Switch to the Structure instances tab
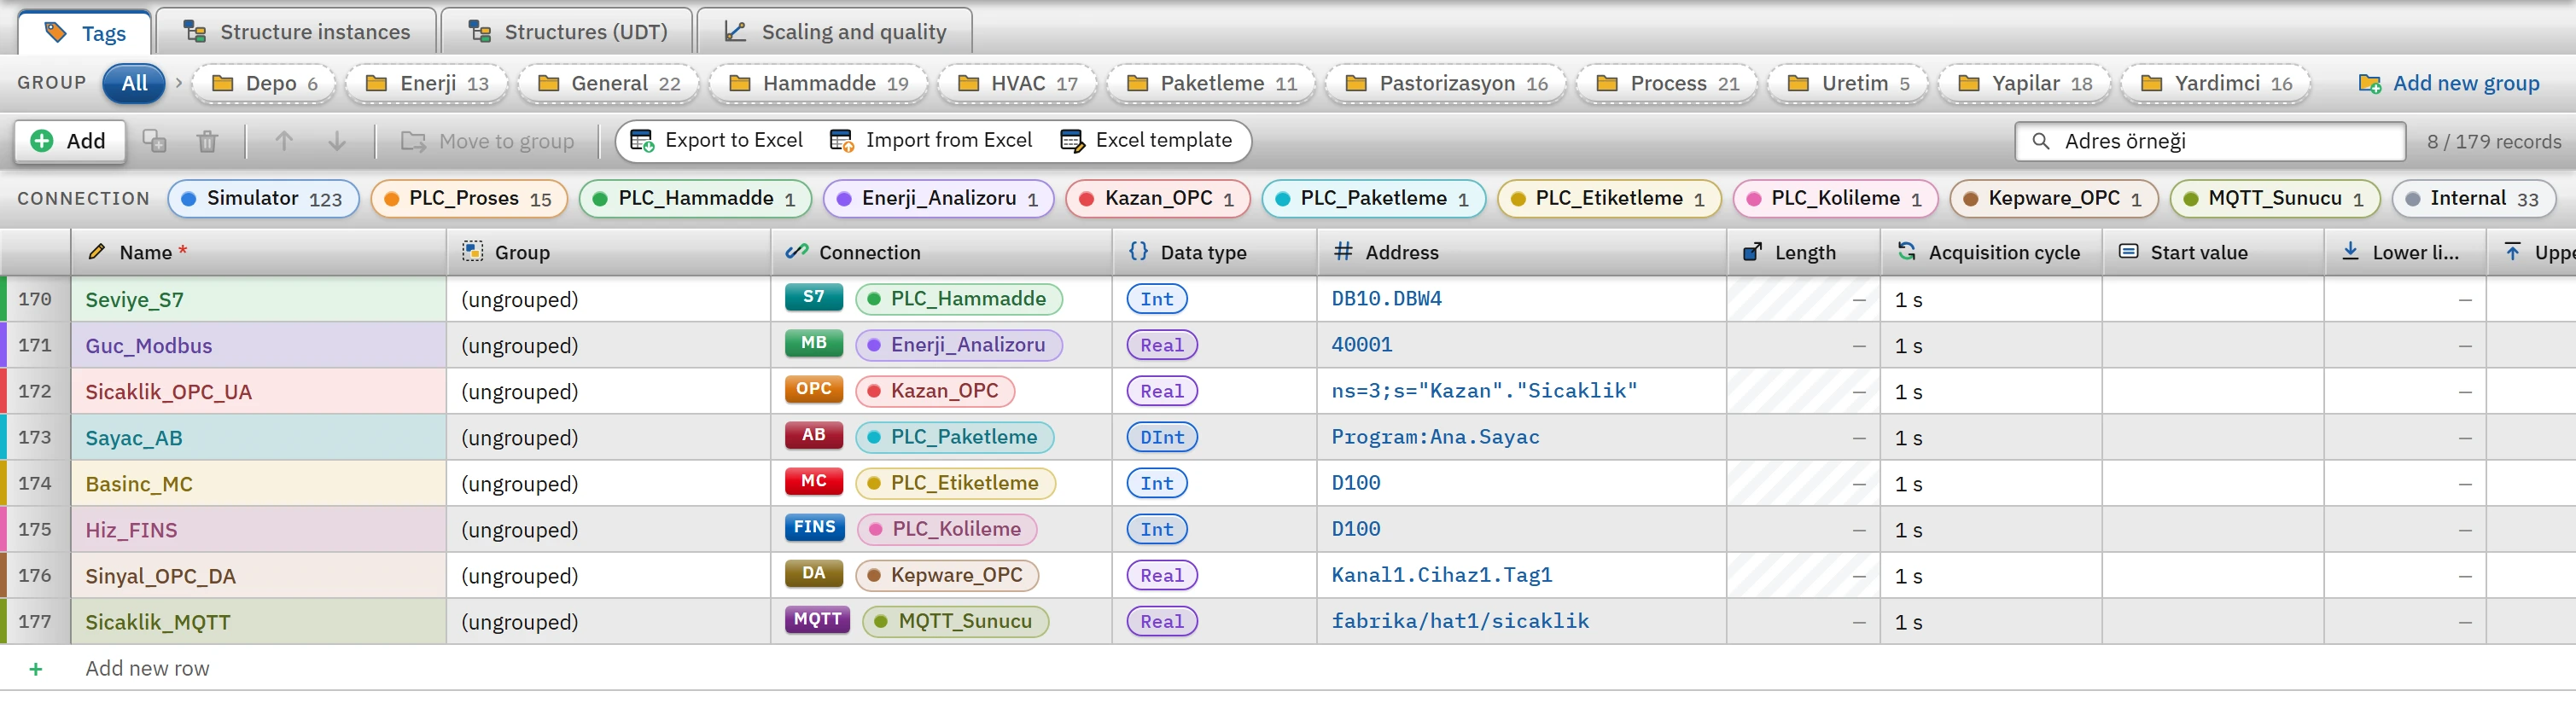 point(297,31)
